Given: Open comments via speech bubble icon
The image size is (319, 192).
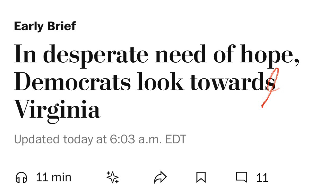Looking at the screenshot, I should pyautogui.click(x=241, y=177).
